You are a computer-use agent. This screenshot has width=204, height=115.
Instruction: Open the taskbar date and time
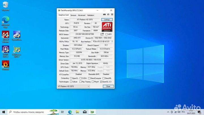click(191, 112)
